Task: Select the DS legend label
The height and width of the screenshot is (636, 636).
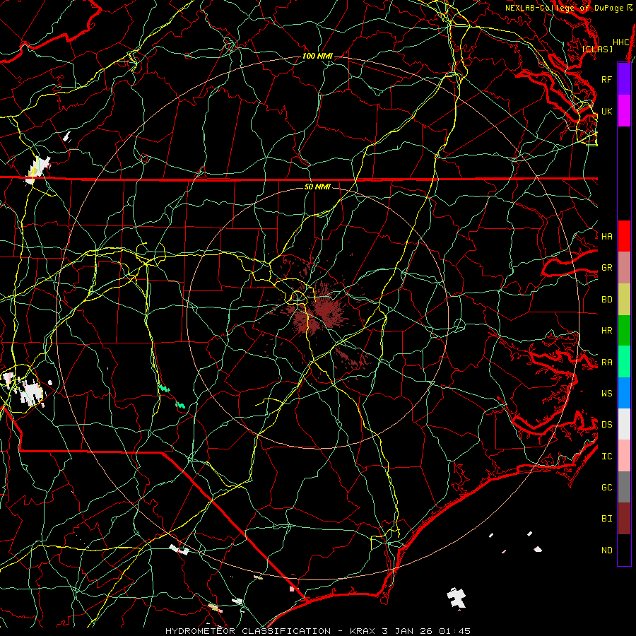Action: 606,425
